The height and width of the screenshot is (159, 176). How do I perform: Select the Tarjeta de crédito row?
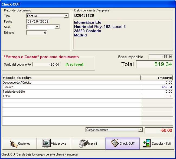click(87, 92)
